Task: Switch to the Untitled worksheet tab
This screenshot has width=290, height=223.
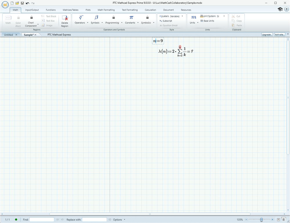Action: click(8, 35)
